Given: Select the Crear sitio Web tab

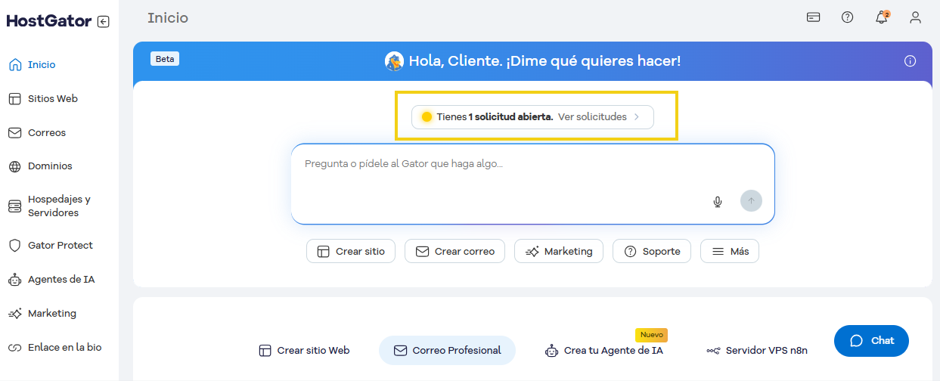Looking at the screenshot, I should pos(304,351).
